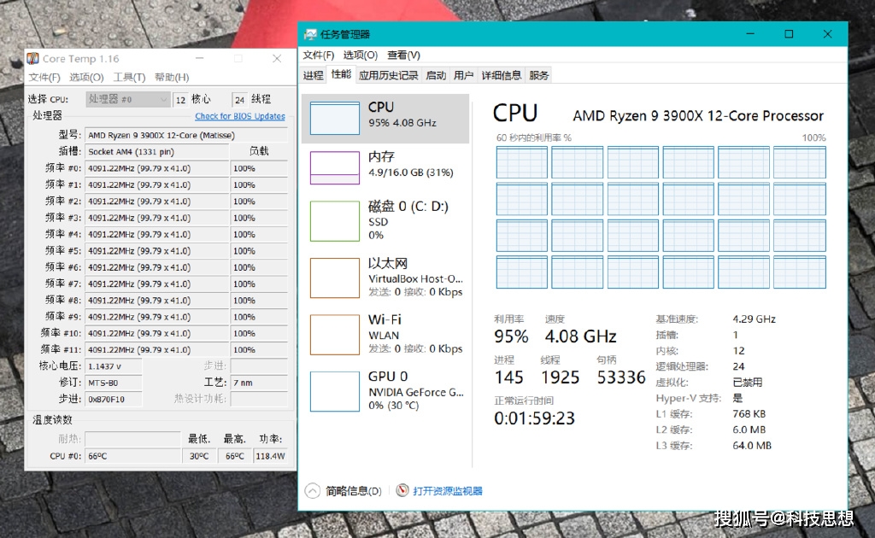This screenshot has width=875, height=538.
Task: Minimize the Task Manager window
Action: click(750, 34)
